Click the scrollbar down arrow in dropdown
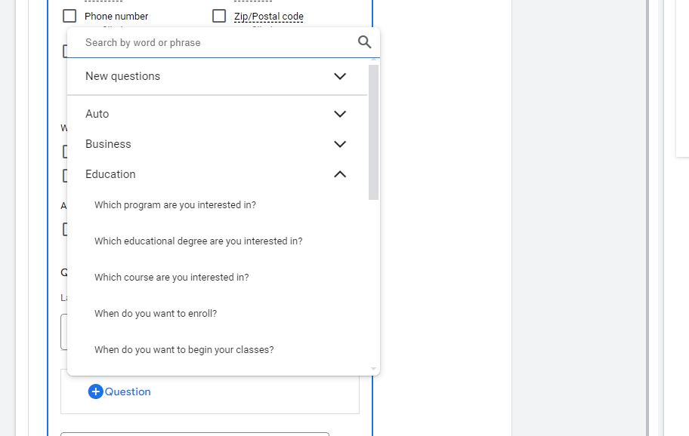689x436 pixels. pyautogui.click(x=373, y=369)
